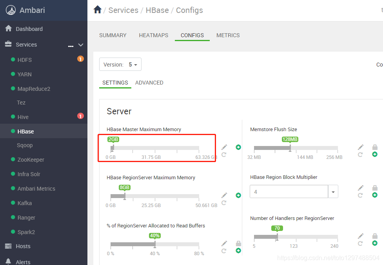Open Hosts in the sidebar
The width and height of the screenshot is (383, 265).
point(23,247)
